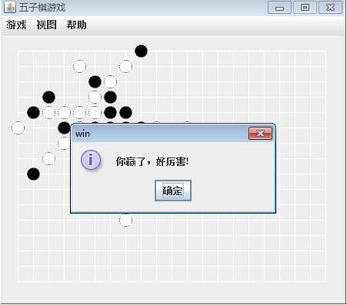The image size is (347, 305).
Task: Click the topmost black stone on the board
Action: click(x=141, y=51)
